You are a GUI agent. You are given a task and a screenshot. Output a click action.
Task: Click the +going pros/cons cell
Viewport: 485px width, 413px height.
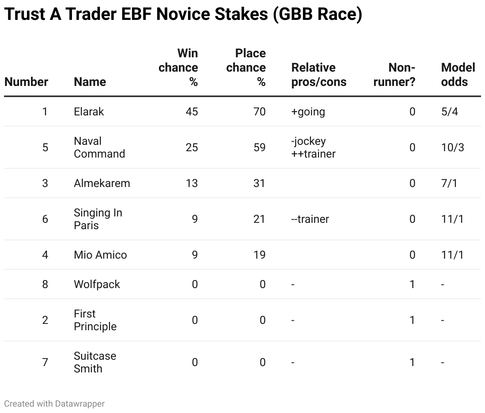[x=308, y=111]
